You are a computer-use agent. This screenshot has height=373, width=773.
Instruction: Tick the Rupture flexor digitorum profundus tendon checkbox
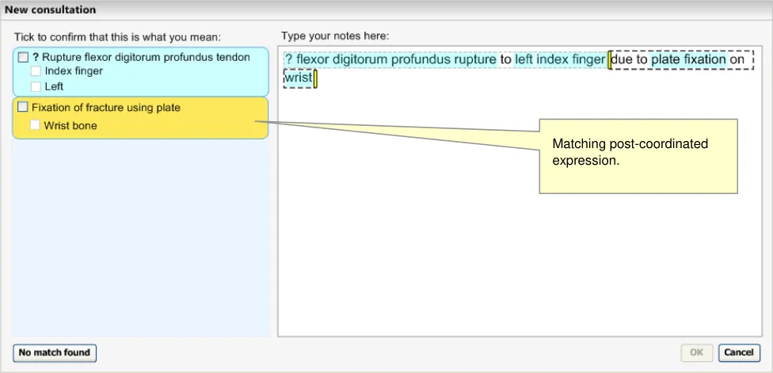tap(23, 58)
